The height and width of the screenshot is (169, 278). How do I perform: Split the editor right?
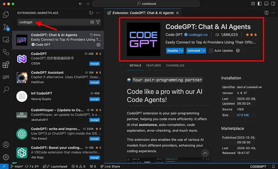pyautogui.click(x=266, y=13)
